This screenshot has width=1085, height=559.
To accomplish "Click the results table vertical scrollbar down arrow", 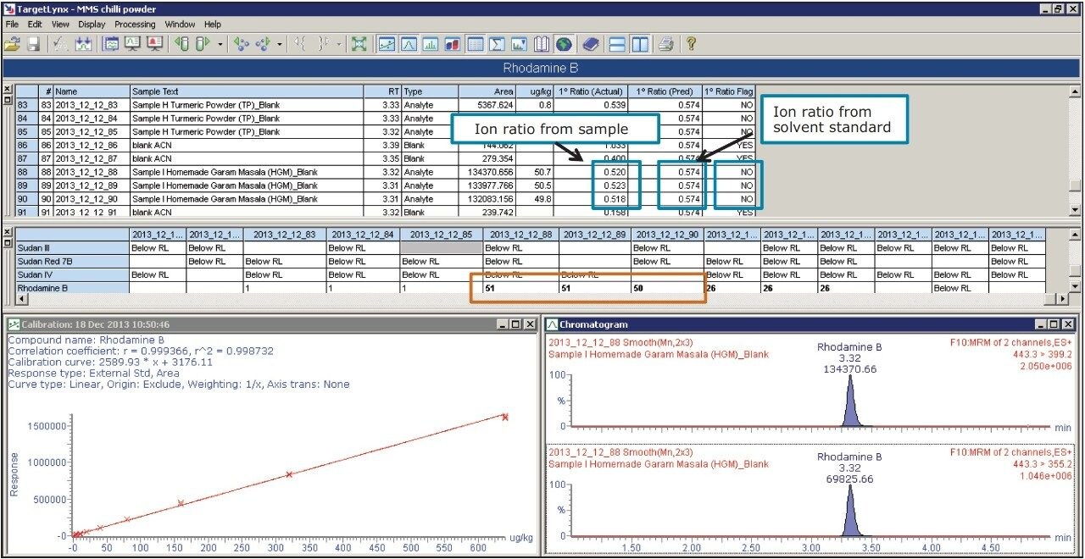I will 1076,210.
